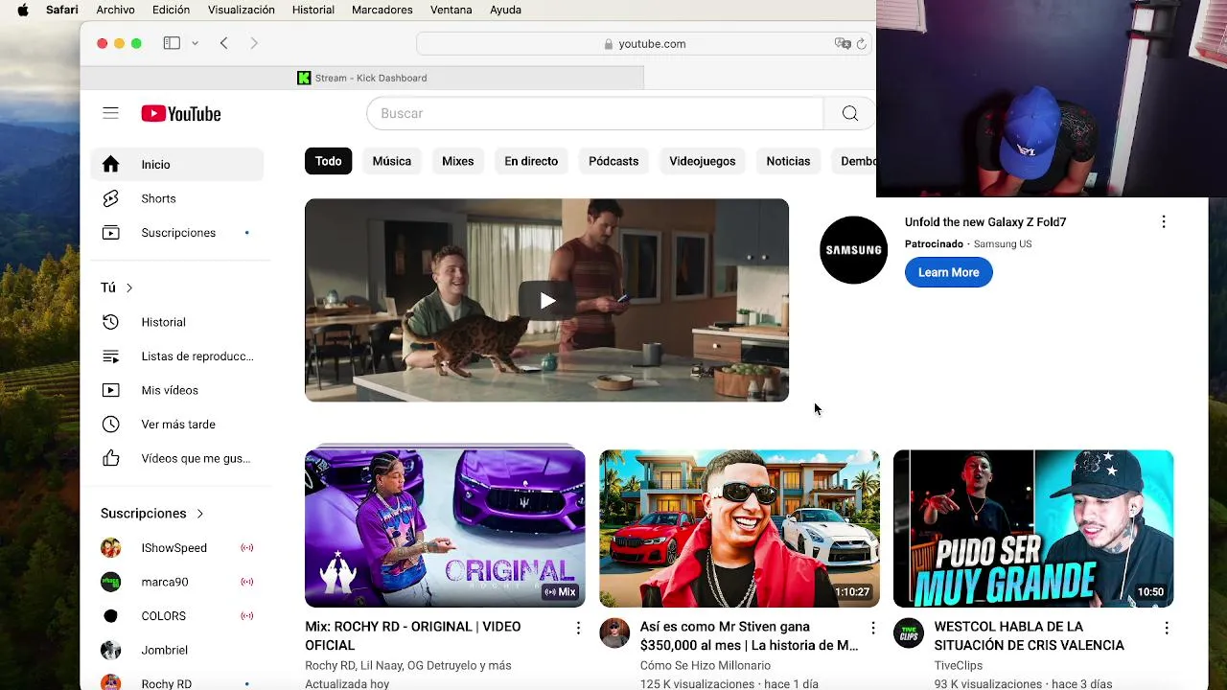Open the Apple menu
Screen dimensions: 1227x690
pos(23,10)
